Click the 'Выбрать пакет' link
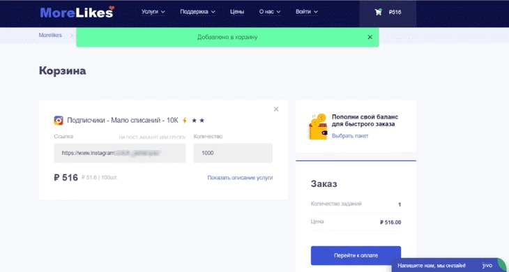The height and width of the screenshot is (272, 509). point(350,136)
